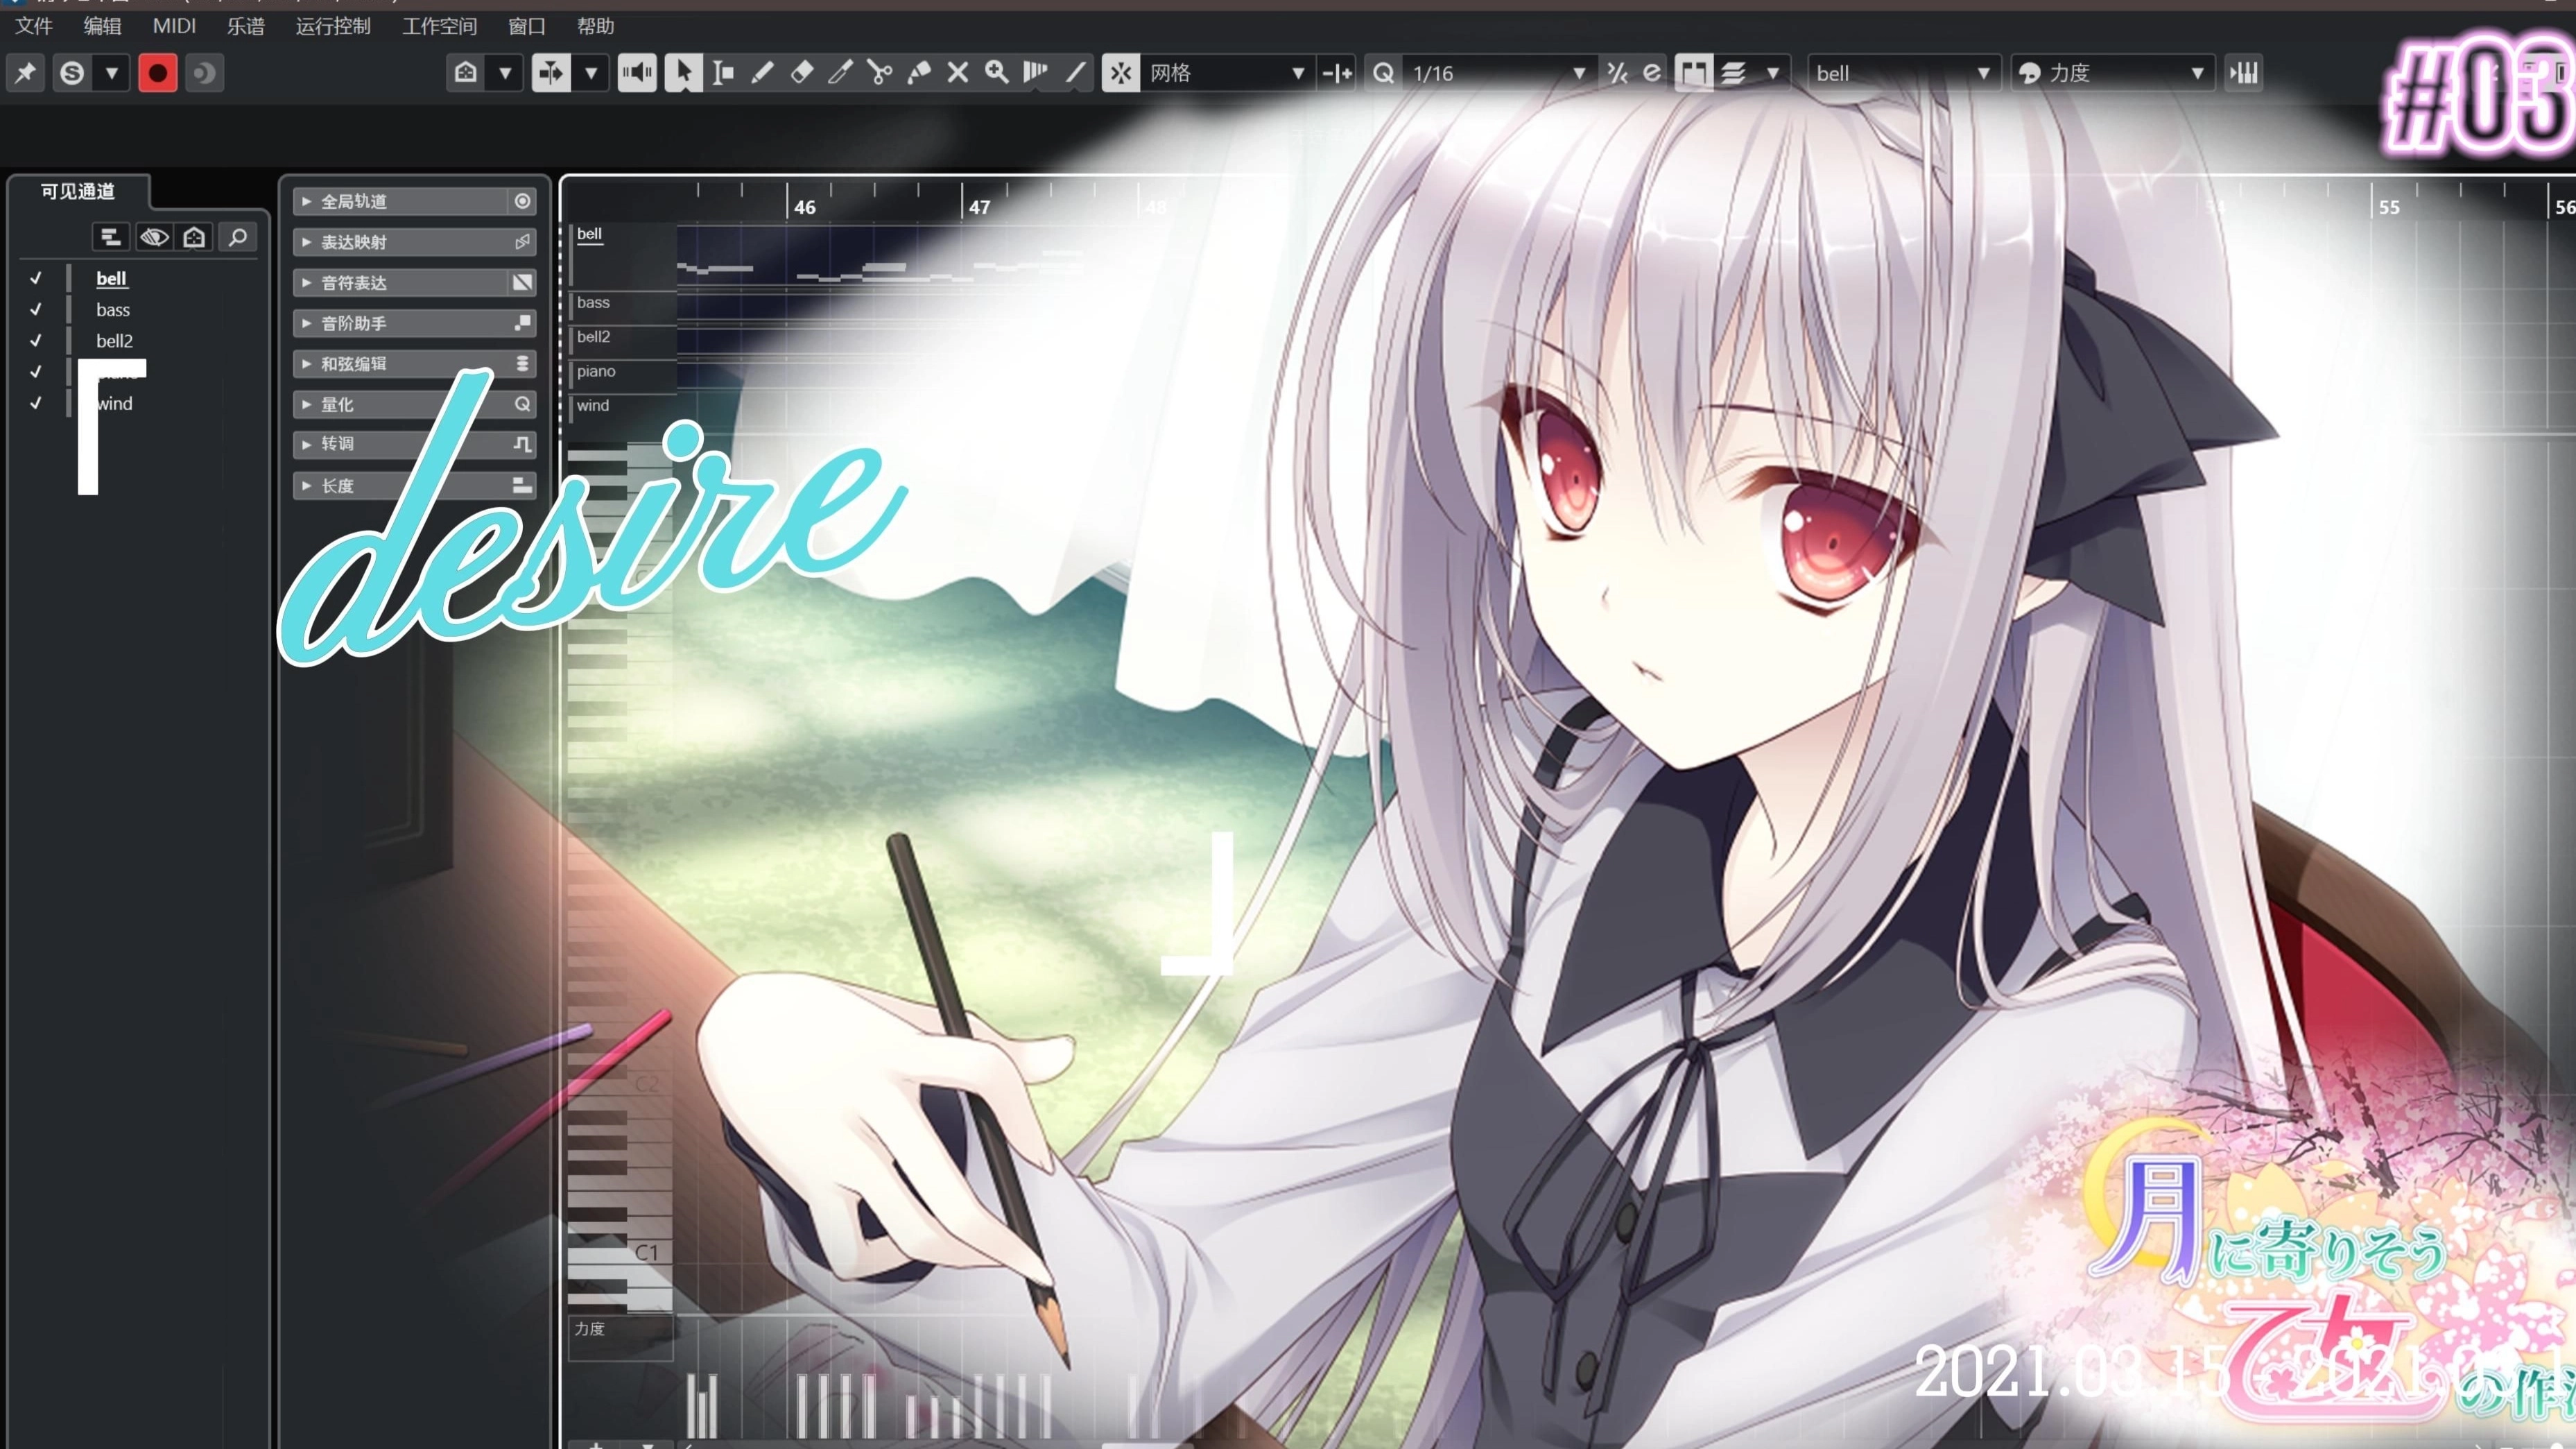Open the bell part selection dropdown
This screenshot has width=2576, height=1449.
1982,73
